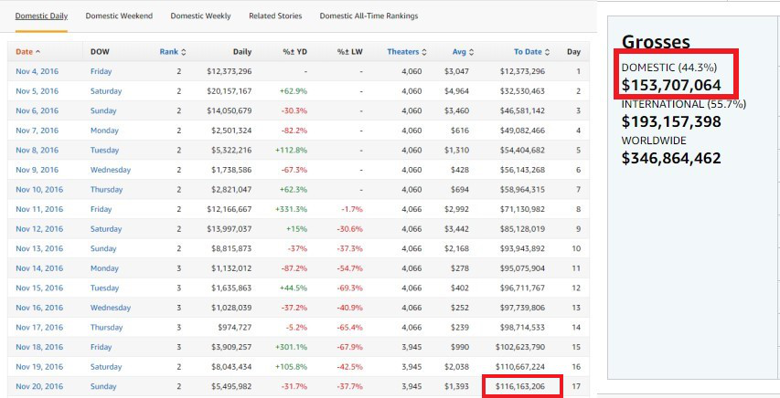Click Thursday link in the Nov 17 row
Viewport: 780px width, 398px height.
point(106,328)
